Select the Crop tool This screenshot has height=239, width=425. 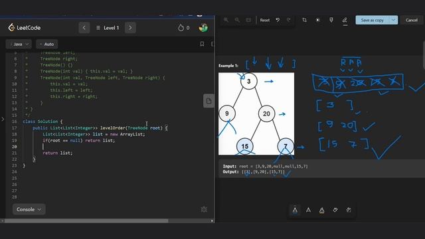pyautogui.click(x=304, y=20)
